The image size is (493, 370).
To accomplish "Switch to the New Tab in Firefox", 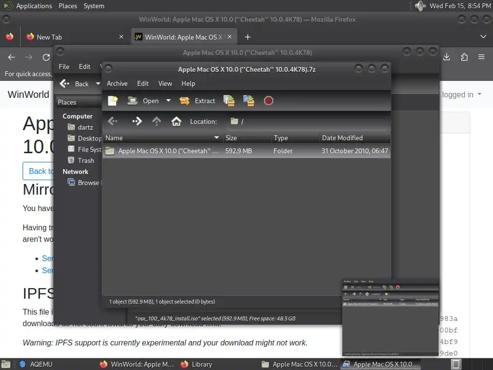I will point(75,37).
